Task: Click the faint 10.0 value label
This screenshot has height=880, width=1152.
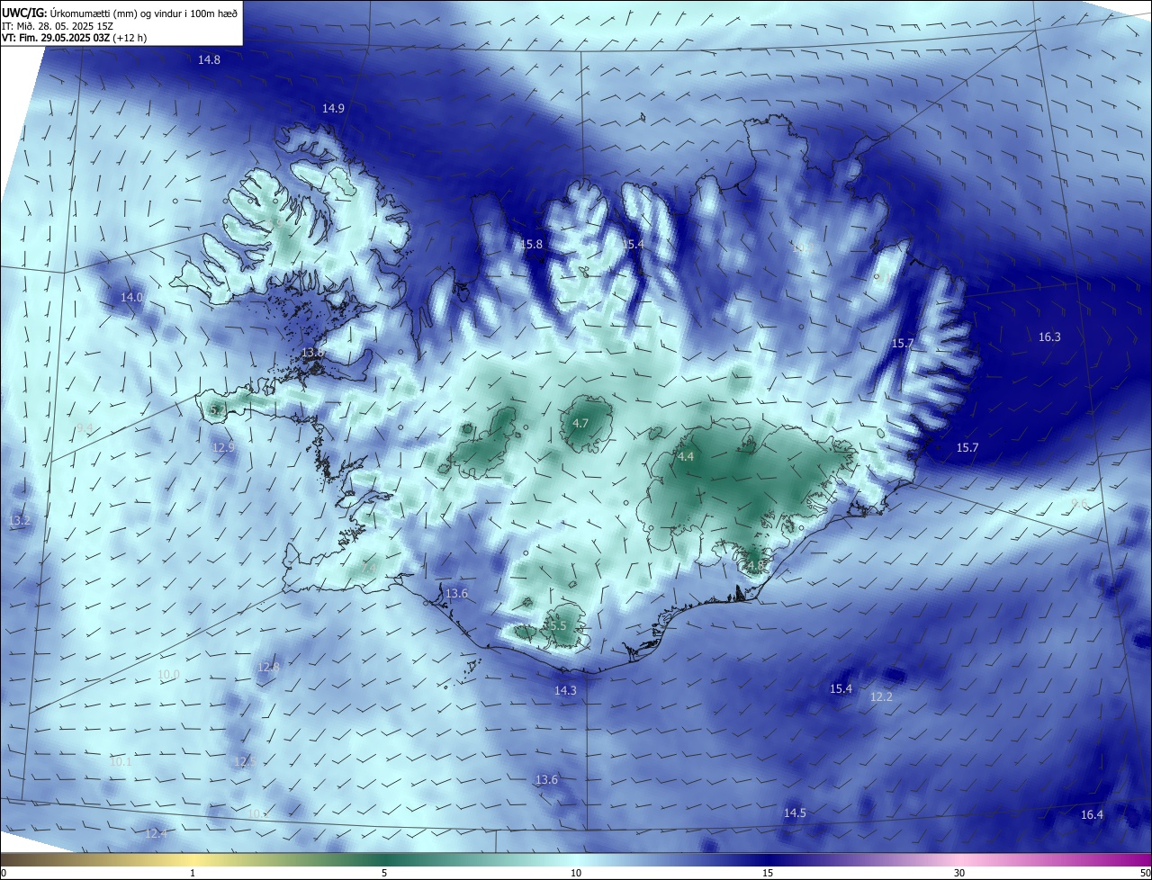Action: tap(168, 674)
